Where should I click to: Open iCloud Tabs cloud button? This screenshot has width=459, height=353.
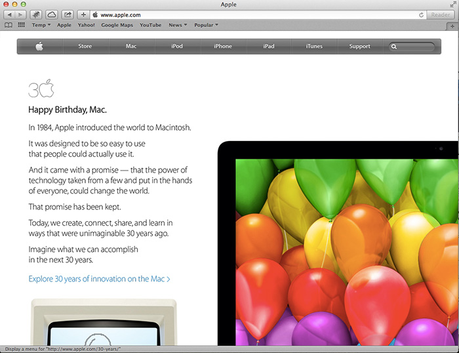pos(52,14)
